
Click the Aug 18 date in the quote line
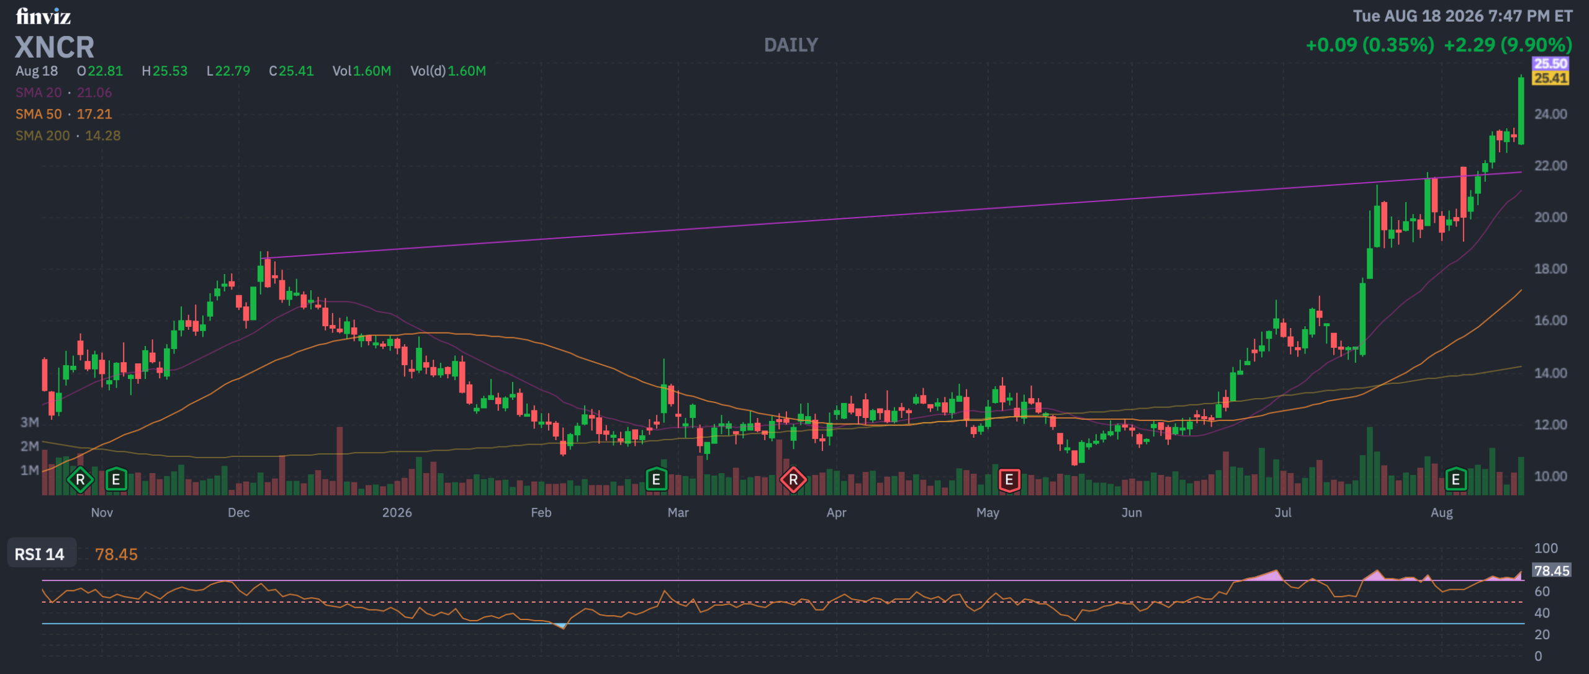point(37,71)
